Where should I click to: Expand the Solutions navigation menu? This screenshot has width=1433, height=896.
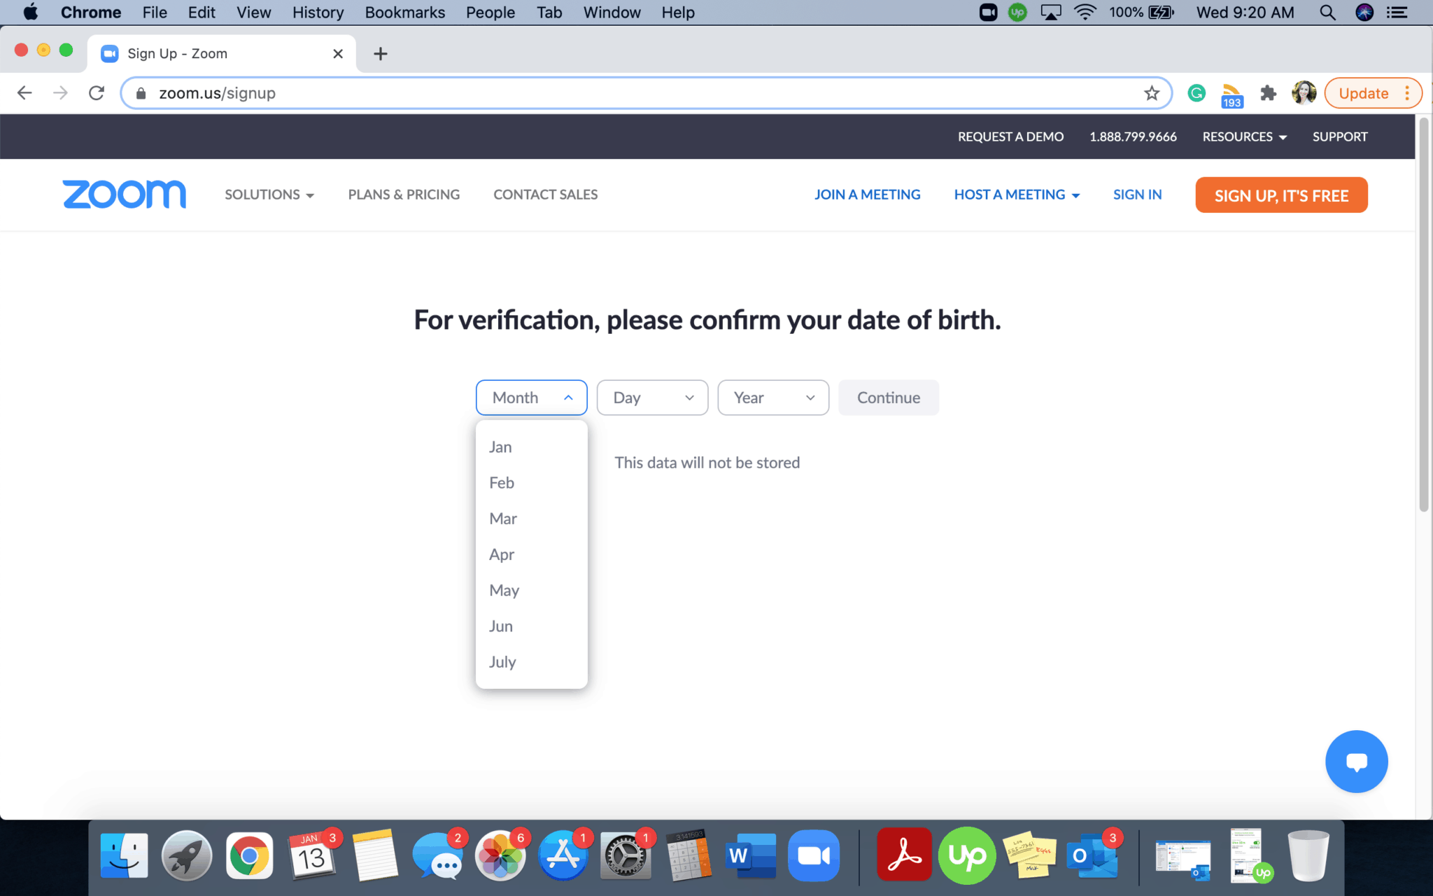pos(269,195)
